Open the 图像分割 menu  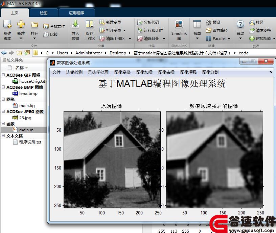point(210,72)
